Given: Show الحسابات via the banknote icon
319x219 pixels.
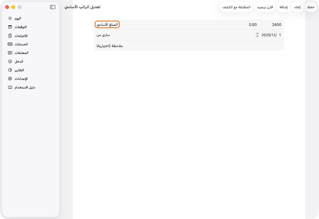Looking at the screenshot, I should coord(10,44).
